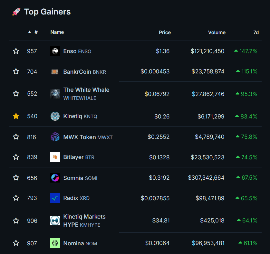Image resolution: width=270 pixels, height=254 pixels.
Task: Click volume $23,758,874
Action: tap(208, 71)
